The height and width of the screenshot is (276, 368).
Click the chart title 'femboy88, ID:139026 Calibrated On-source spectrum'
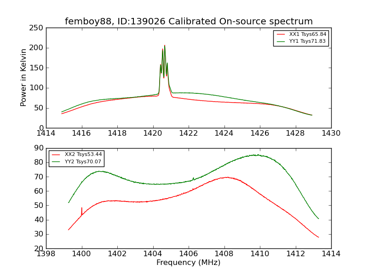click(x=189, y=21)
